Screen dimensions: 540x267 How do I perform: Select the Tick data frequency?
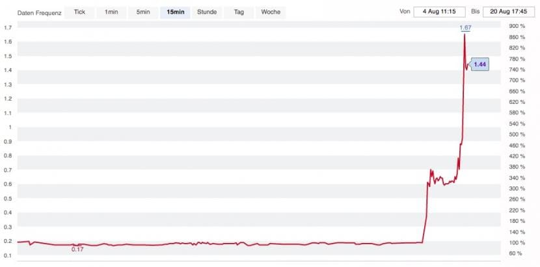coord(79,12)
